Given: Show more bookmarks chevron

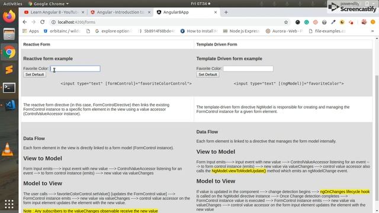Looking at the screenshot, I should tap(372, 31).
